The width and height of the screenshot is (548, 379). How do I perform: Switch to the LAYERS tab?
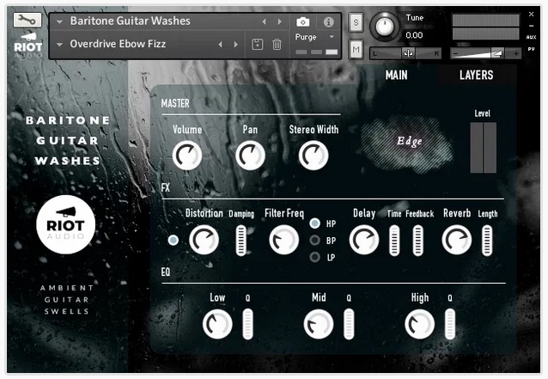pos(476,75)
